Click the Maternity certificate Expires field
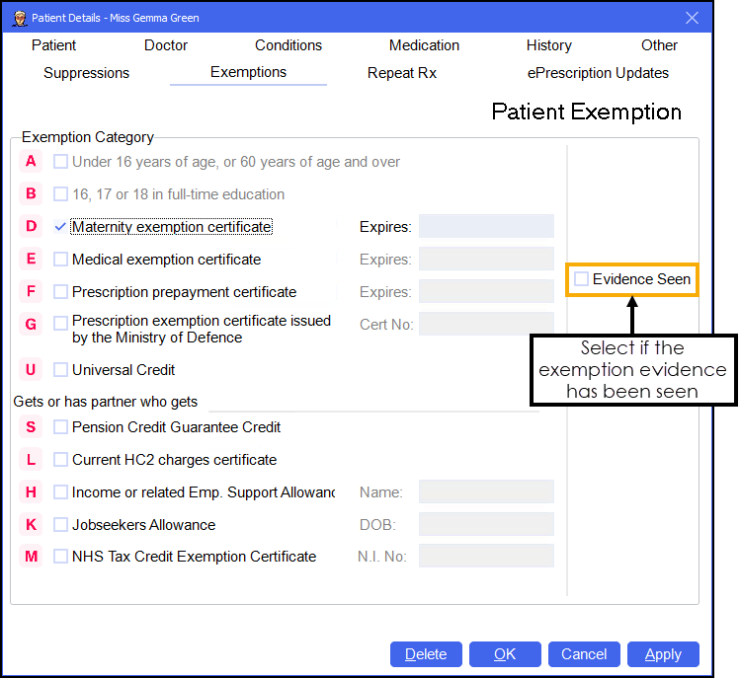This screenshot has height=678, width=740. coord(486,227)
